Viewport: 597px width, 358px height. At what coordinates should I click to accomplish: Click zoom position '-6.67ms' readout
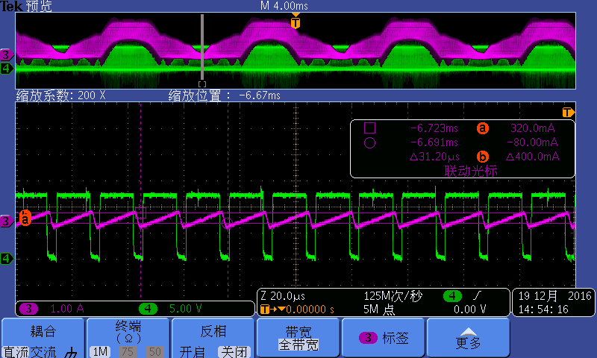(260, 95)
